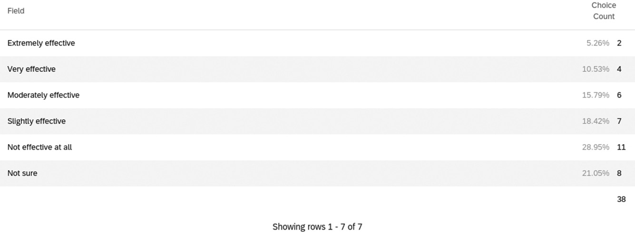Select the Not effective at all row label
Viewport: 635px width, 233px height.
pyautogui.click(x=39, y=147)
